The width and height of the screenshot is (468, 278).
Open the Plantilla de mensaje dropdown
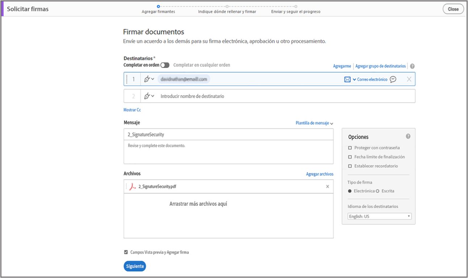(x=314, y=123)
